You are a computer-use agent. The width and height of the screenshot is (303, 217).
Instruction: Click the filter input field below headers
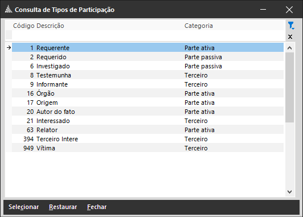pos(148,35)
